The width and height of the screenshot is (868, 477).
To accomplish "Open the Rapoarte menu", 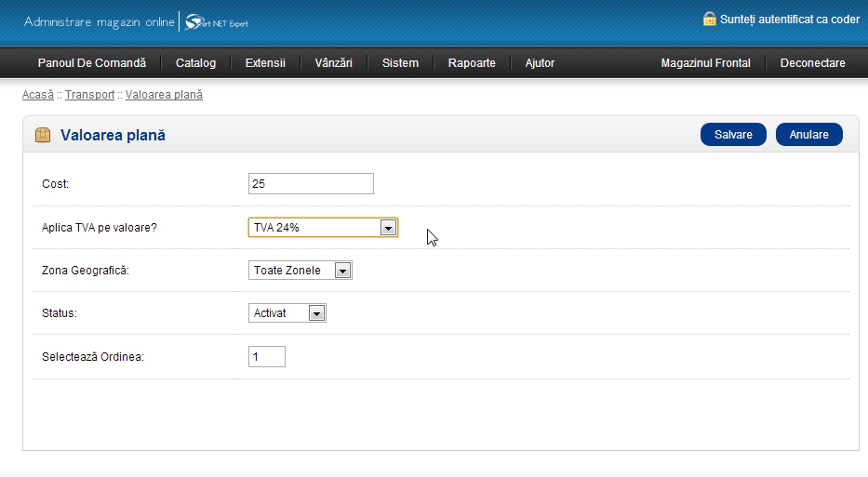I will 472,63.
